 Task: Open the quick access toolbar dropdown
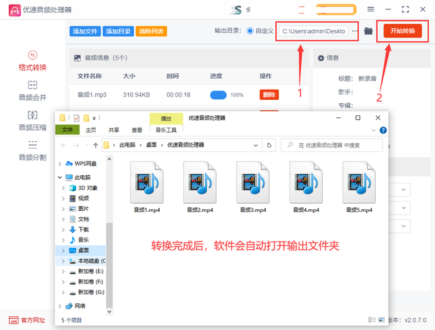[94, 118]
